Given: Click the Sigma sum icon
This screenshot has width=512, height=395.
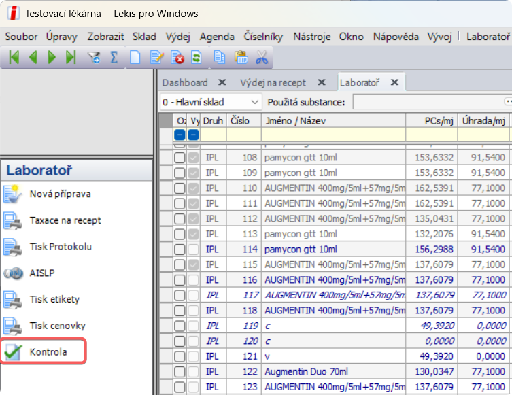Looking at the screenshot, I should pos(114,58).
